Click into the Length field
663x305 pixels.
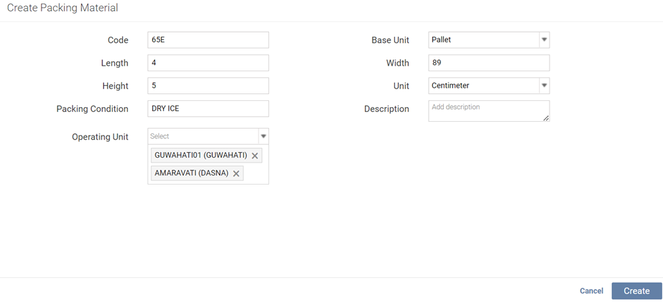(x=208, y=63)
